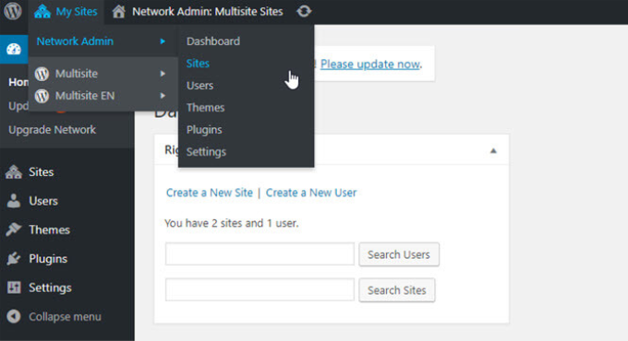Click the updates refresh icon in admin bar
Image resolution: width=628 pixels, height=341 pixels.
(x=304, y=11)
